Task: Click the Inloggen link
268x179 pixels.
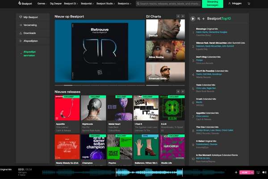Action: pyautogui.click(x=237, y=4)
